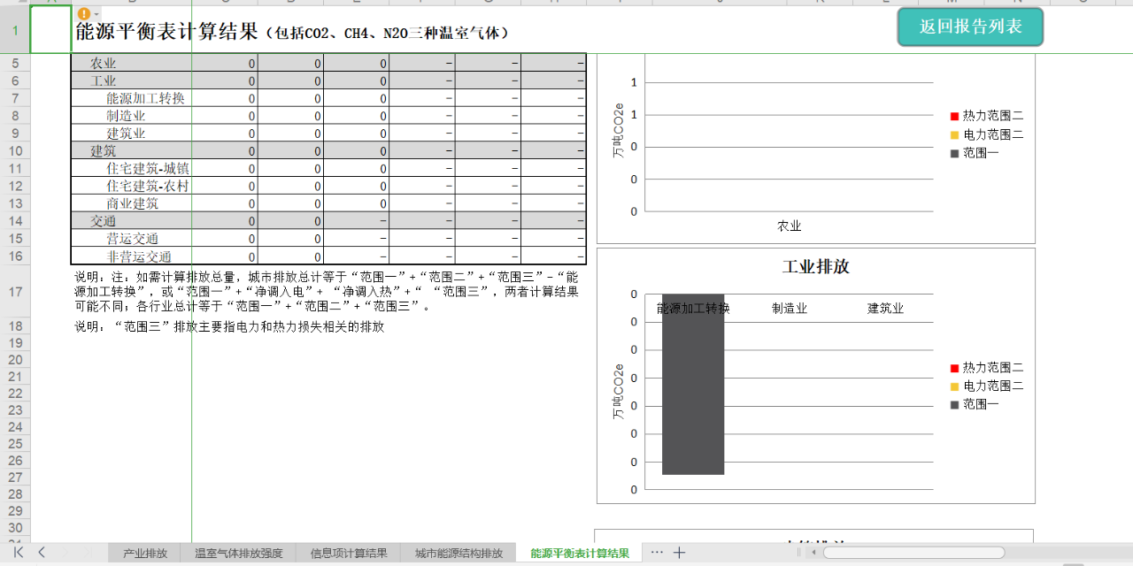Click the 农业 axis label in top chart
Viewport: 1133px width, 566px height.
(790, 226)
